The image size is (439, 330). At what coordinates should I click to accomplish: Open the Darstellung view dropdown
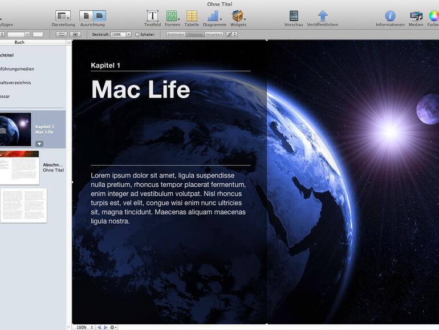(x=63, y=16)
